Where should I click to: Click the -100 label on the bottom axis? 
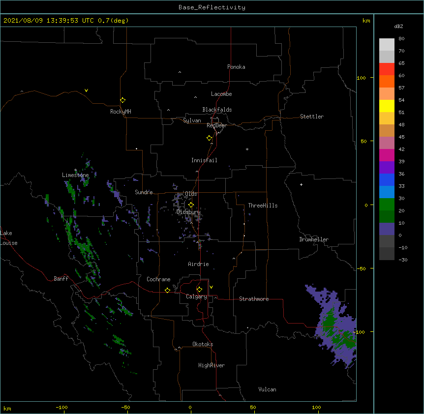[x=61, y=407]
